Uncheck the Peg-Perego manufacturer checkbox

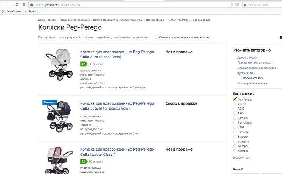[235, 99]
